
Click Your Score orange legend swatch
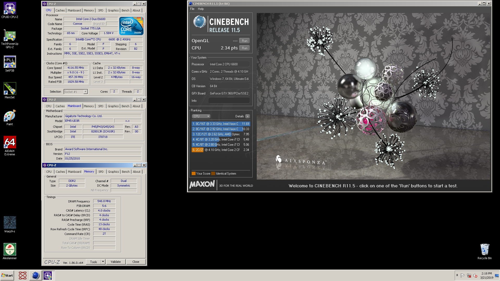pos(193,174)
